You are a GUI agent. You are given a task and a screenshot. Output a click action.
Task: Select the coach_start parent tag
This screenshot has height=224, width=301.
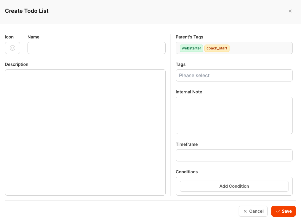pos(217,48)
